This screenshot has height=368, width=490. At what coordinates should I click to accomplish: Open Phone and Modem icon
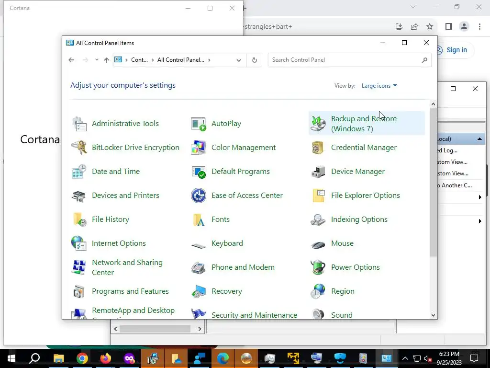tap(199, 267)
